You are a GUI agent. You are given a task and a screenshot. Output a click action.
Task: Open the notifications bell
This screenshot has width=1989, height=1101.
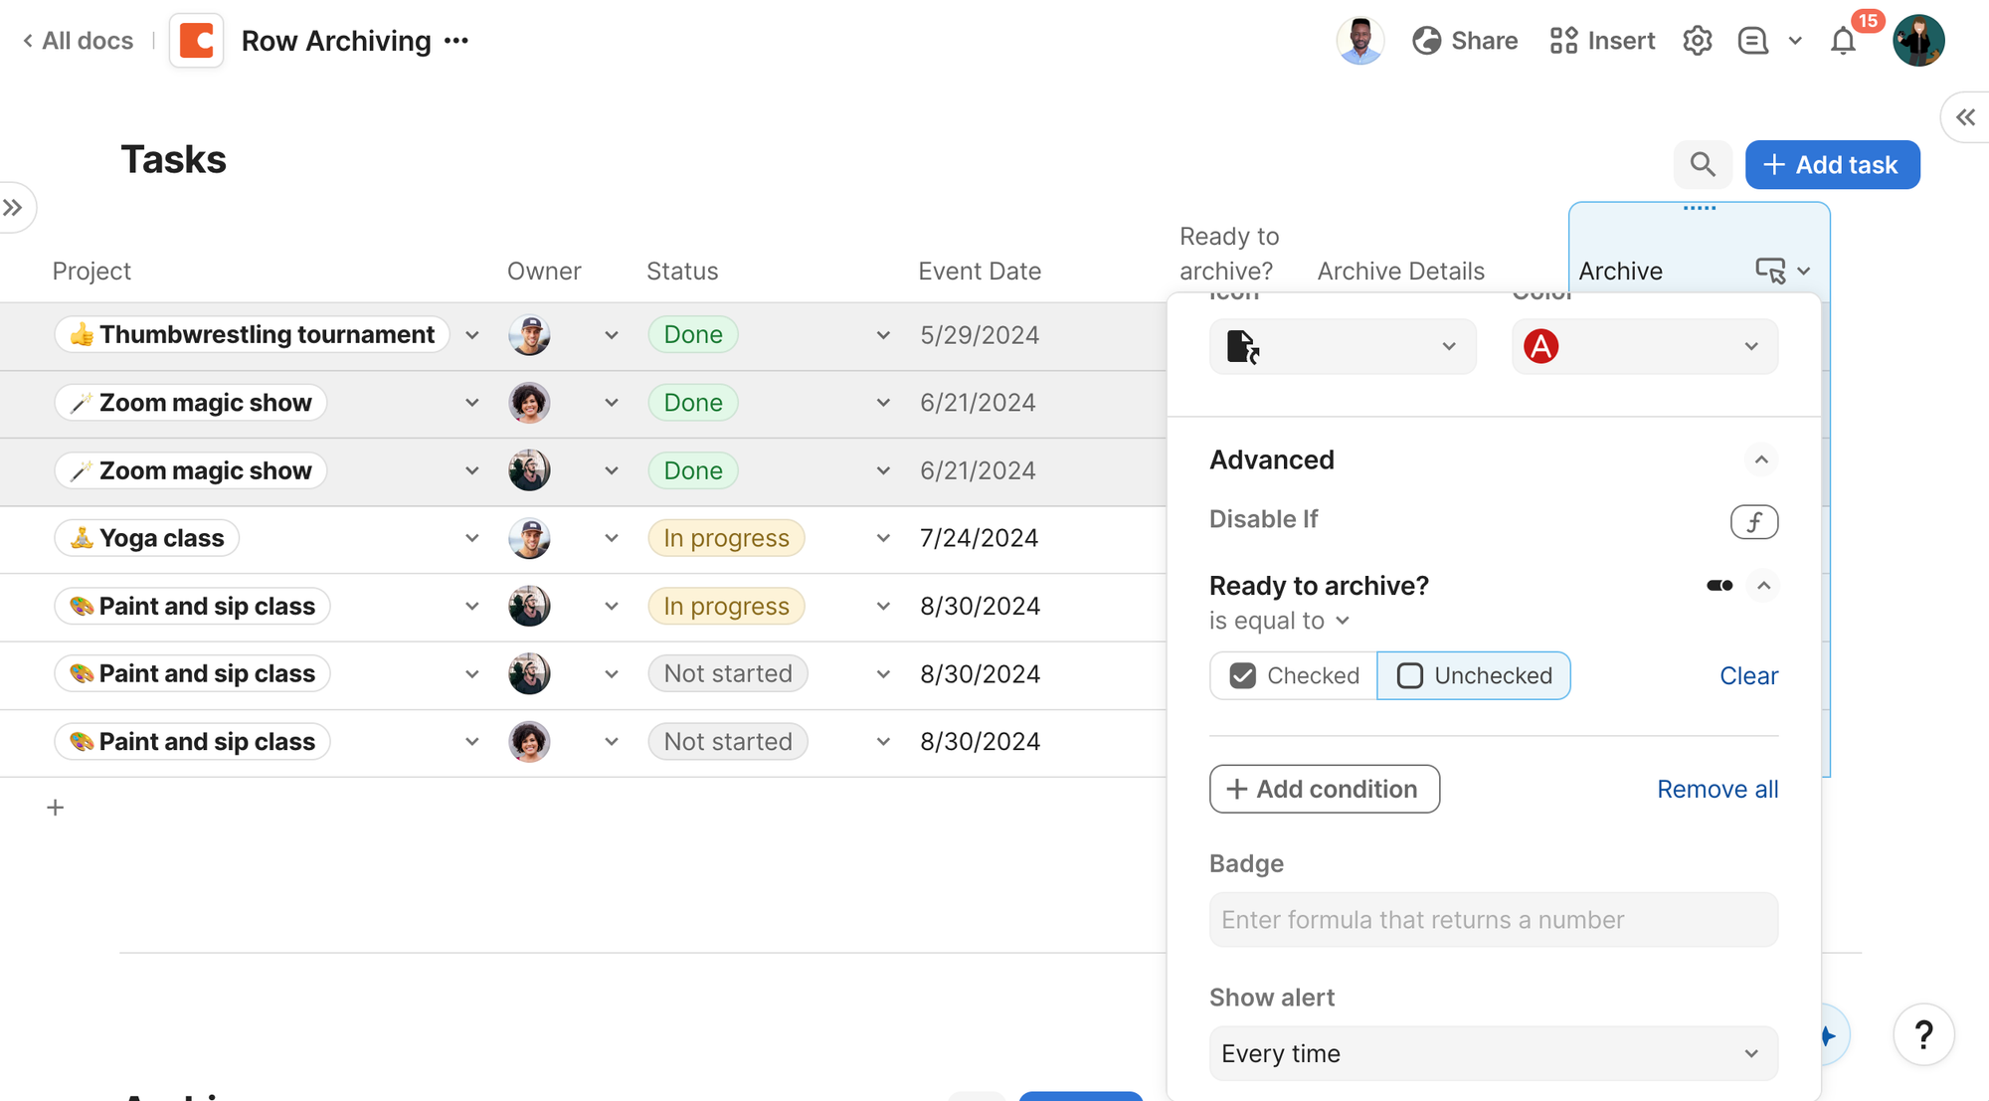click(x=1843, y=41)
